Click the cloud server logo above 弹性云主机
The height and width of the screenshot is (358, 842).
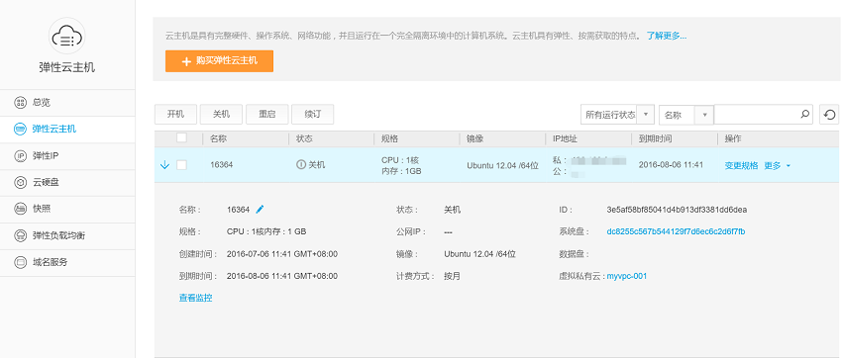click(67, 37)
